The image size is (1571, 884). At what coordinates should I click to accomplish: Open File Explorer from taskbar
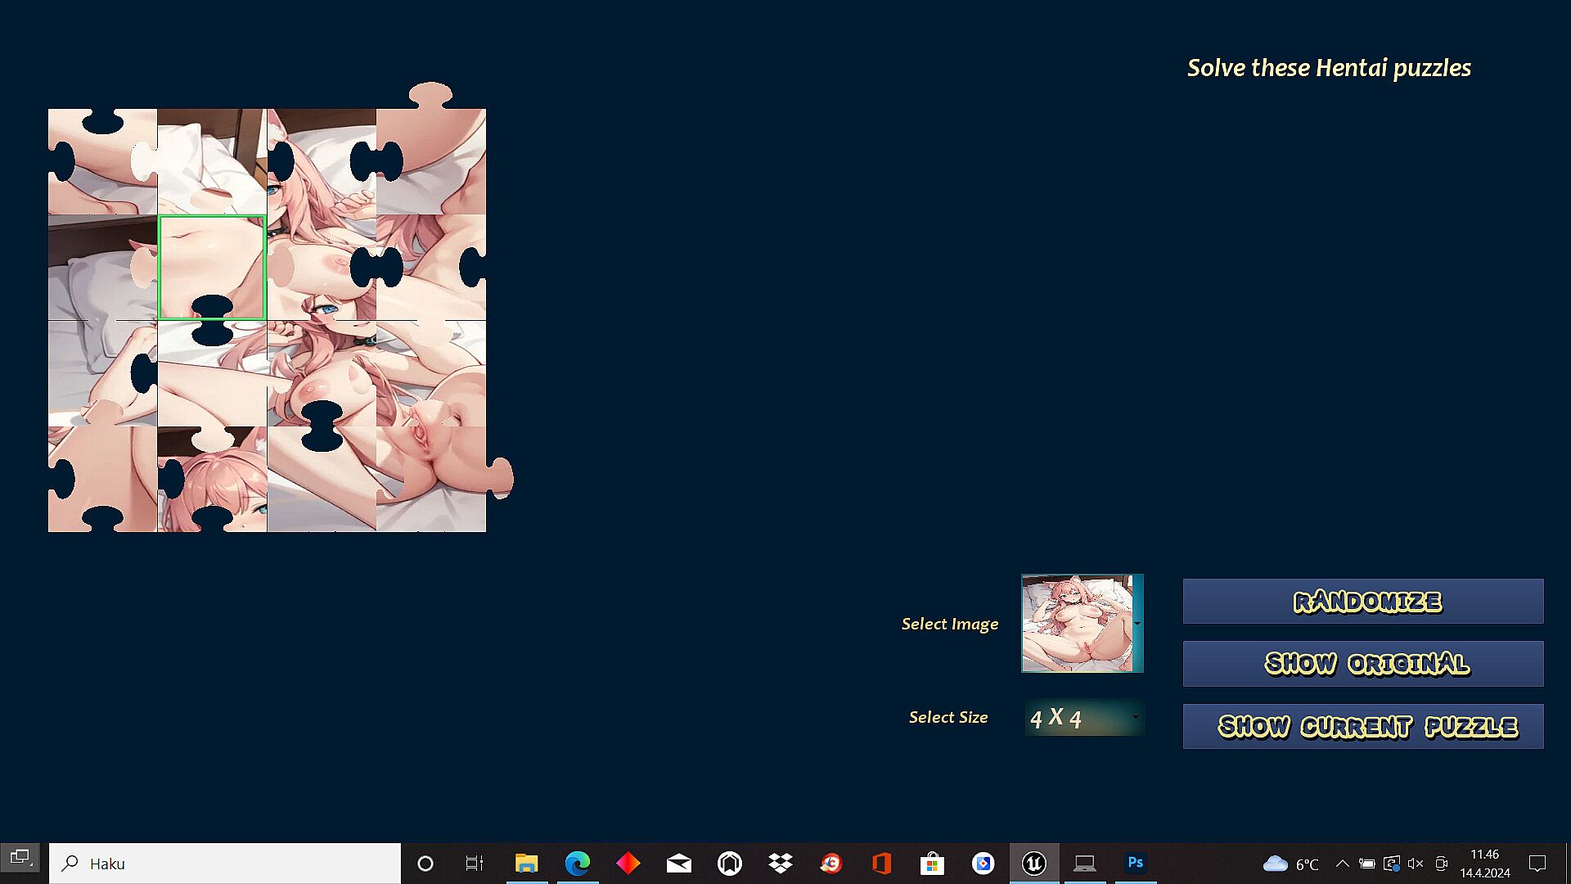coord(526,863)
